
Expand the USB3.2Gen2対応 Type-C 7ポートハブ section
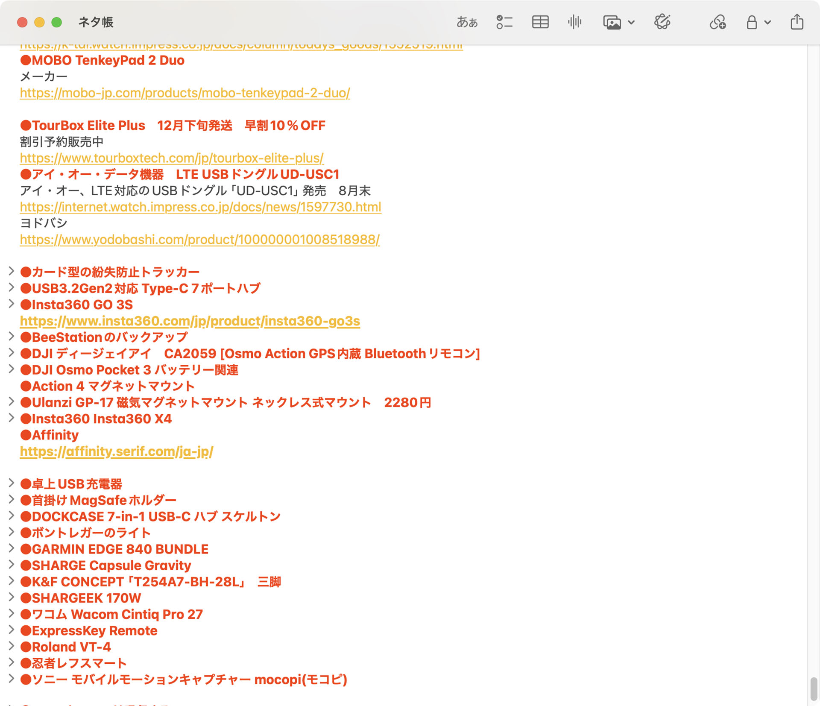click(12, 287)
